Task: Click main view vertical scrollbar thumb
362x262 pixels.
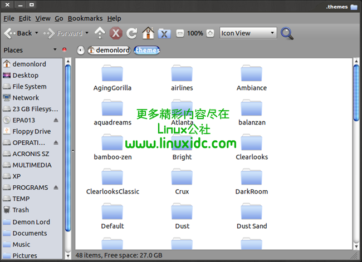Action: click(356, 93)
